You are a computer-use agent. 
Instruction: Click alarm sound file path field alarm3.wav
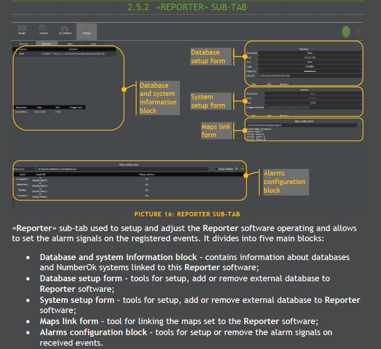(123, 169)
